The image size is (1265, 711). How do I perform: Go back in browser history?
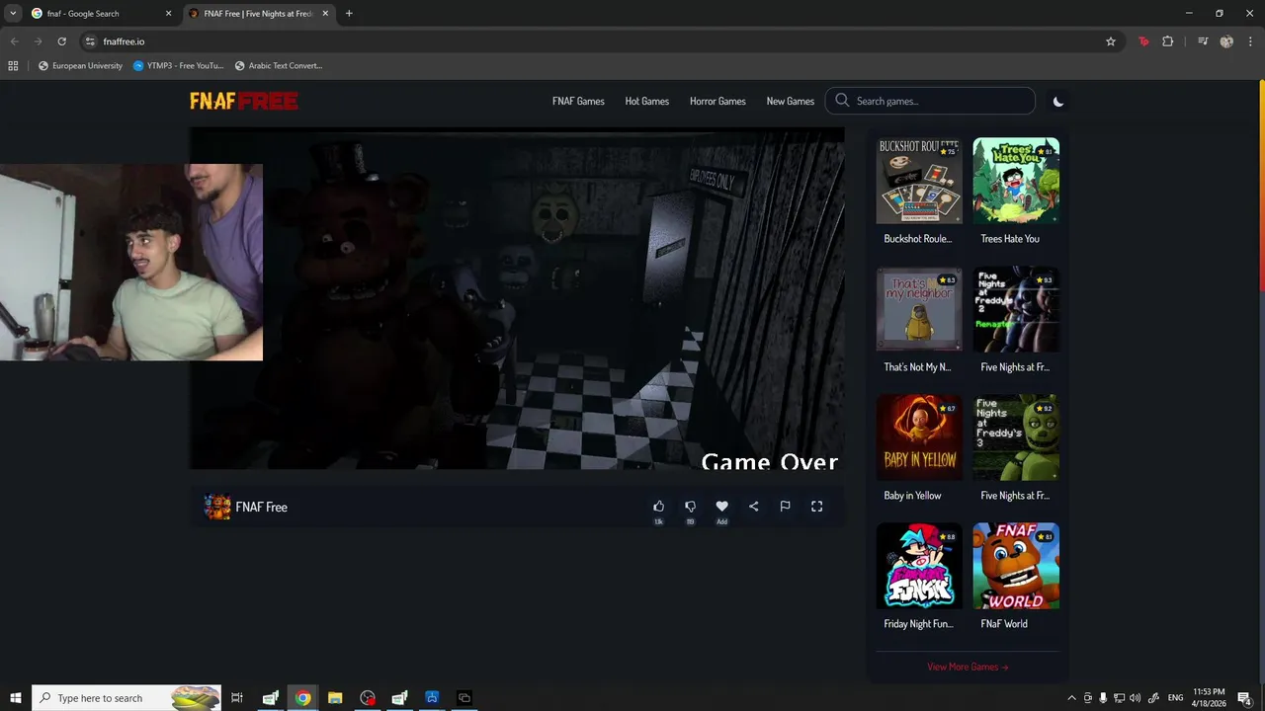[14, 41]
